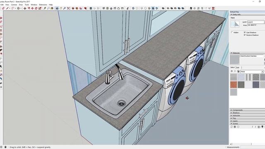Screen dimensions: 265x149
Task: Click the remove scene minus icon
Action: tap(238, 127)
